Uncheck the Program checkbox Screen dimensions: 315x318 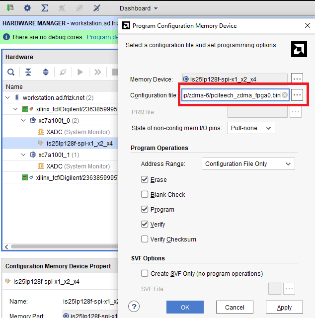click(145, 209)
